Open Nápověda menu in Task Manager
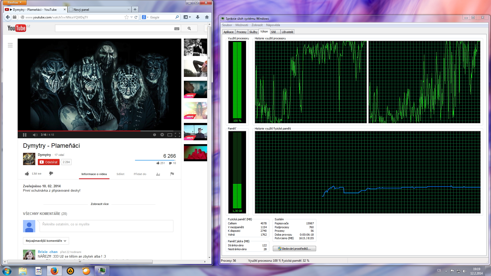The height and width of the screenshot is (276, 491). pos(273,25)
